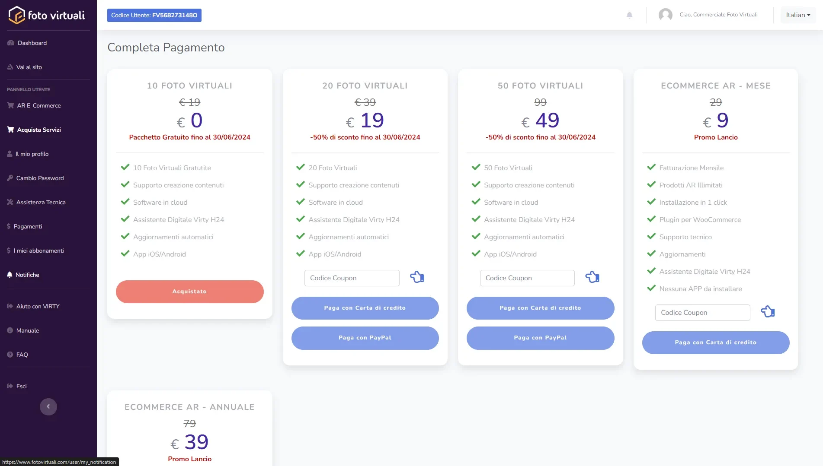Click the Aiuto con VIRTY icon
The height and width of the screenshot is (466, 823).
(x=10, y=306)
